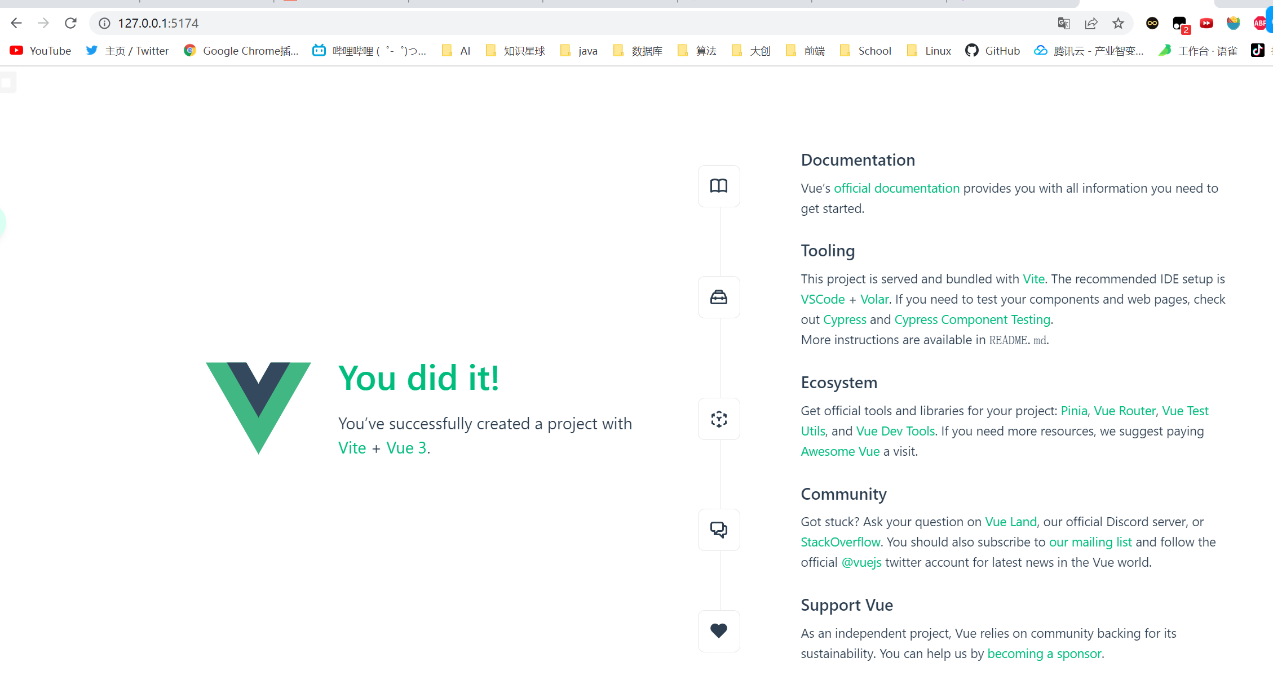Click the share page icon
The height and width of the screenshot is (680, 1273).
coord(1091,23)
